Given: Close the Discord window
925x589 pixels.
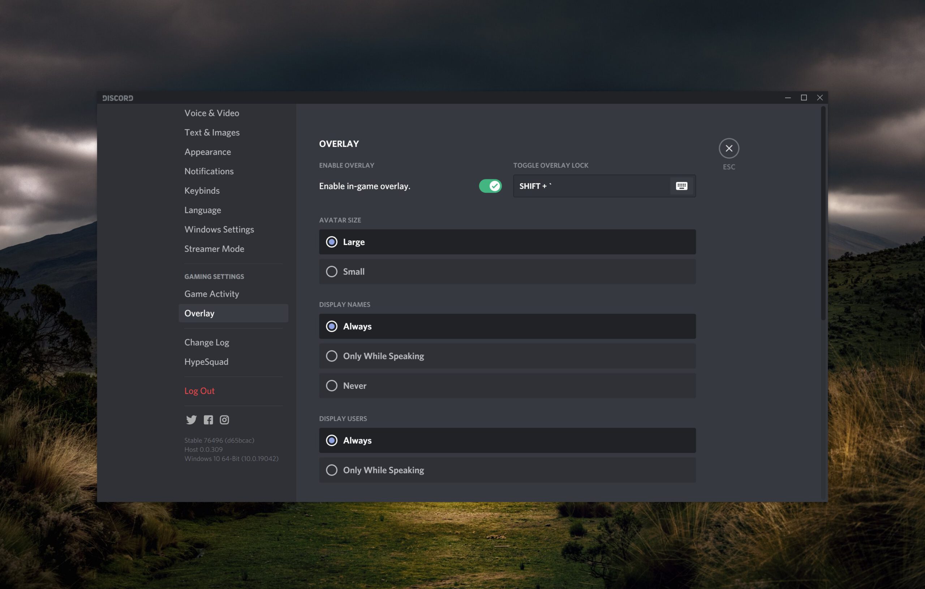Looking at the screenshot, I should click(x=820, y=98).
